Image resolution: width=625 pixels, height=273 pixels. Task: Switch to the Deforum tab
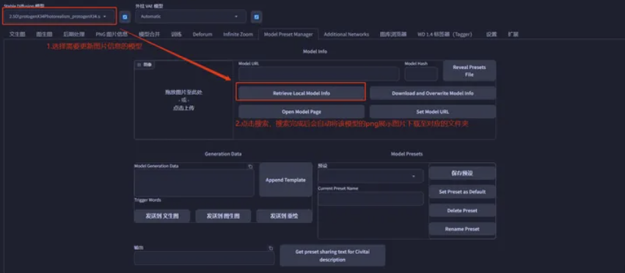pyautogui.click(x=202, y=34)
